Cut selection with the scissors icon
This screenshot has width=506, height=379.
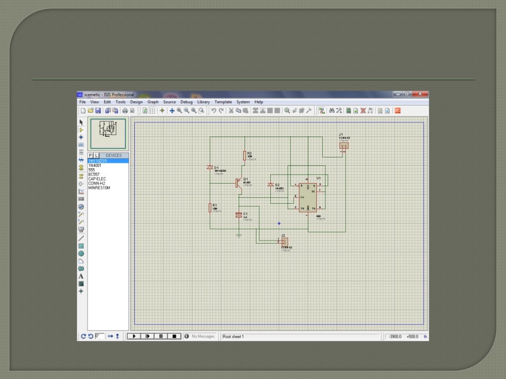[231, 111]
